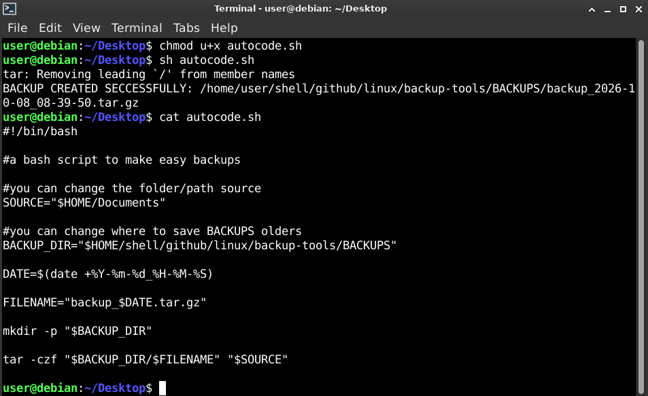Click the 'cat autocode.sh' command text
This screenshot has height=396, width=648.
pyautogui.click(x=210, y=118)
